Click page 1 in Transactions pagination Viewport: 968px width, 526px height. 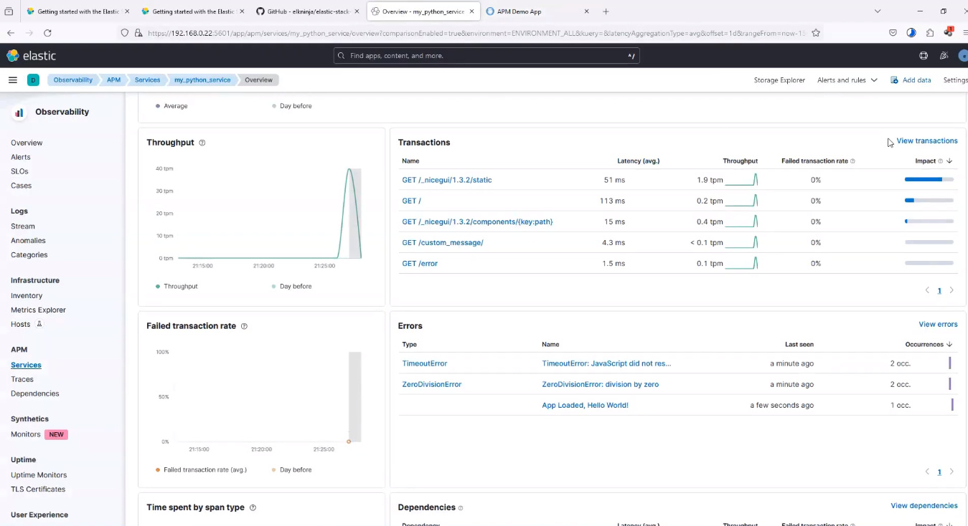click(x=939, y=291)
